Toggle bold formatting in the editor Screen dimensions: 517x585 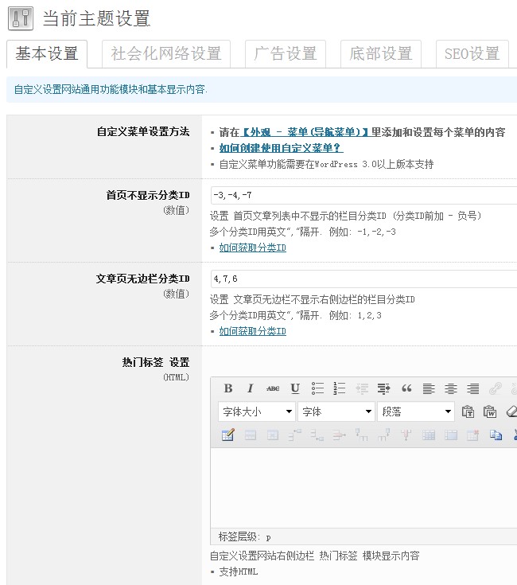pos(228,388)
